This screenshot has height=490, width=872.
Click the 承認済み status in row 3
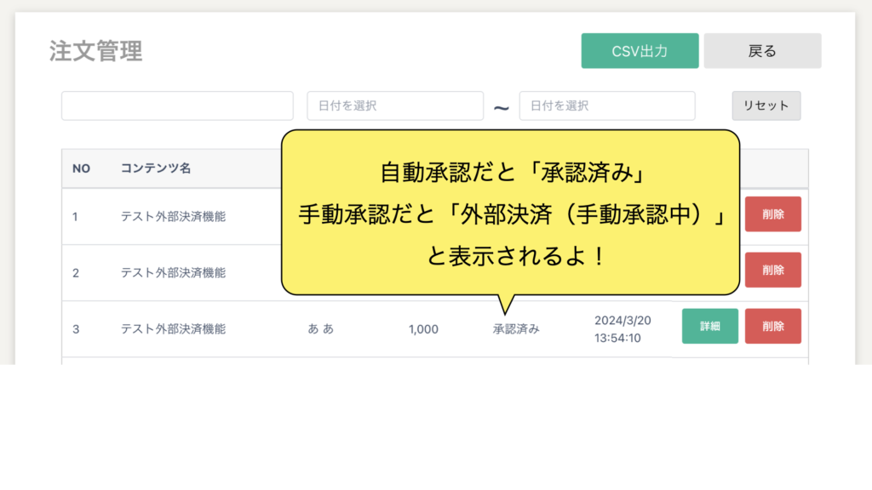point(515,329)
